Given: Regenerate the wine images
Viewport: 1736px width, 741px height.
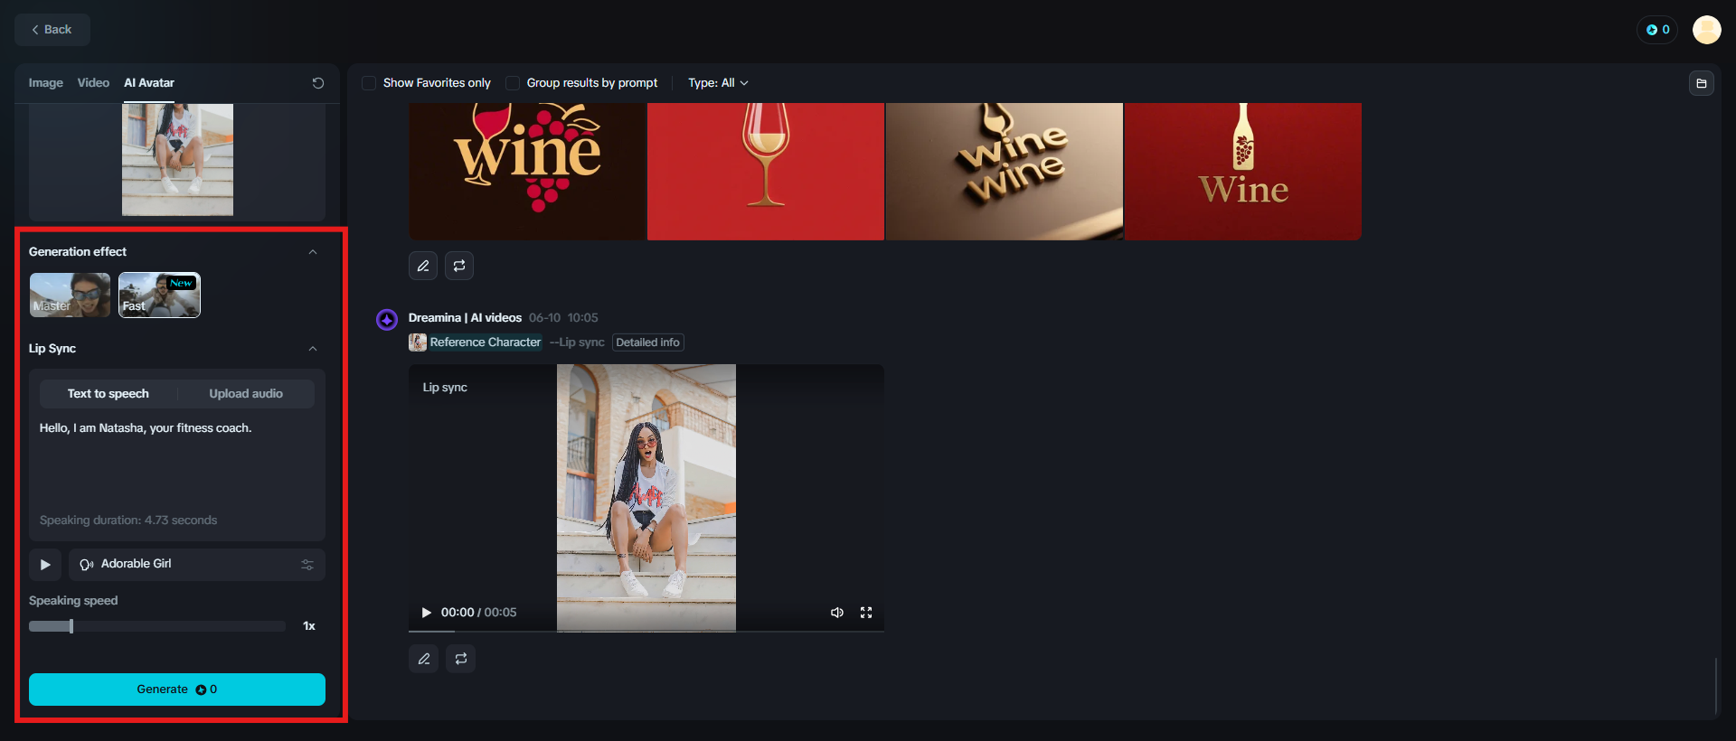Looking at the screenshot, I should click(x=459, y=266).
